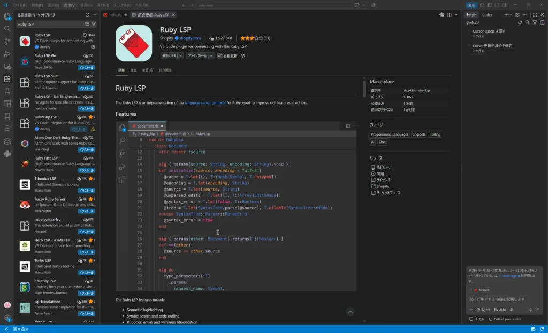
Task: Open the Default permissions picker
Action: 505,319
